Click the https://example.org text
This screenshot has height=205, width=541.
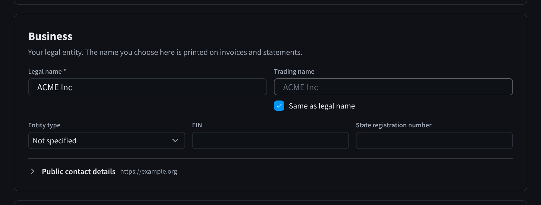point(149,171)
